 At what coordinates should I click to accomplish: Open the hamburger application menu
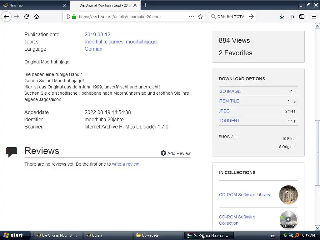314,17
